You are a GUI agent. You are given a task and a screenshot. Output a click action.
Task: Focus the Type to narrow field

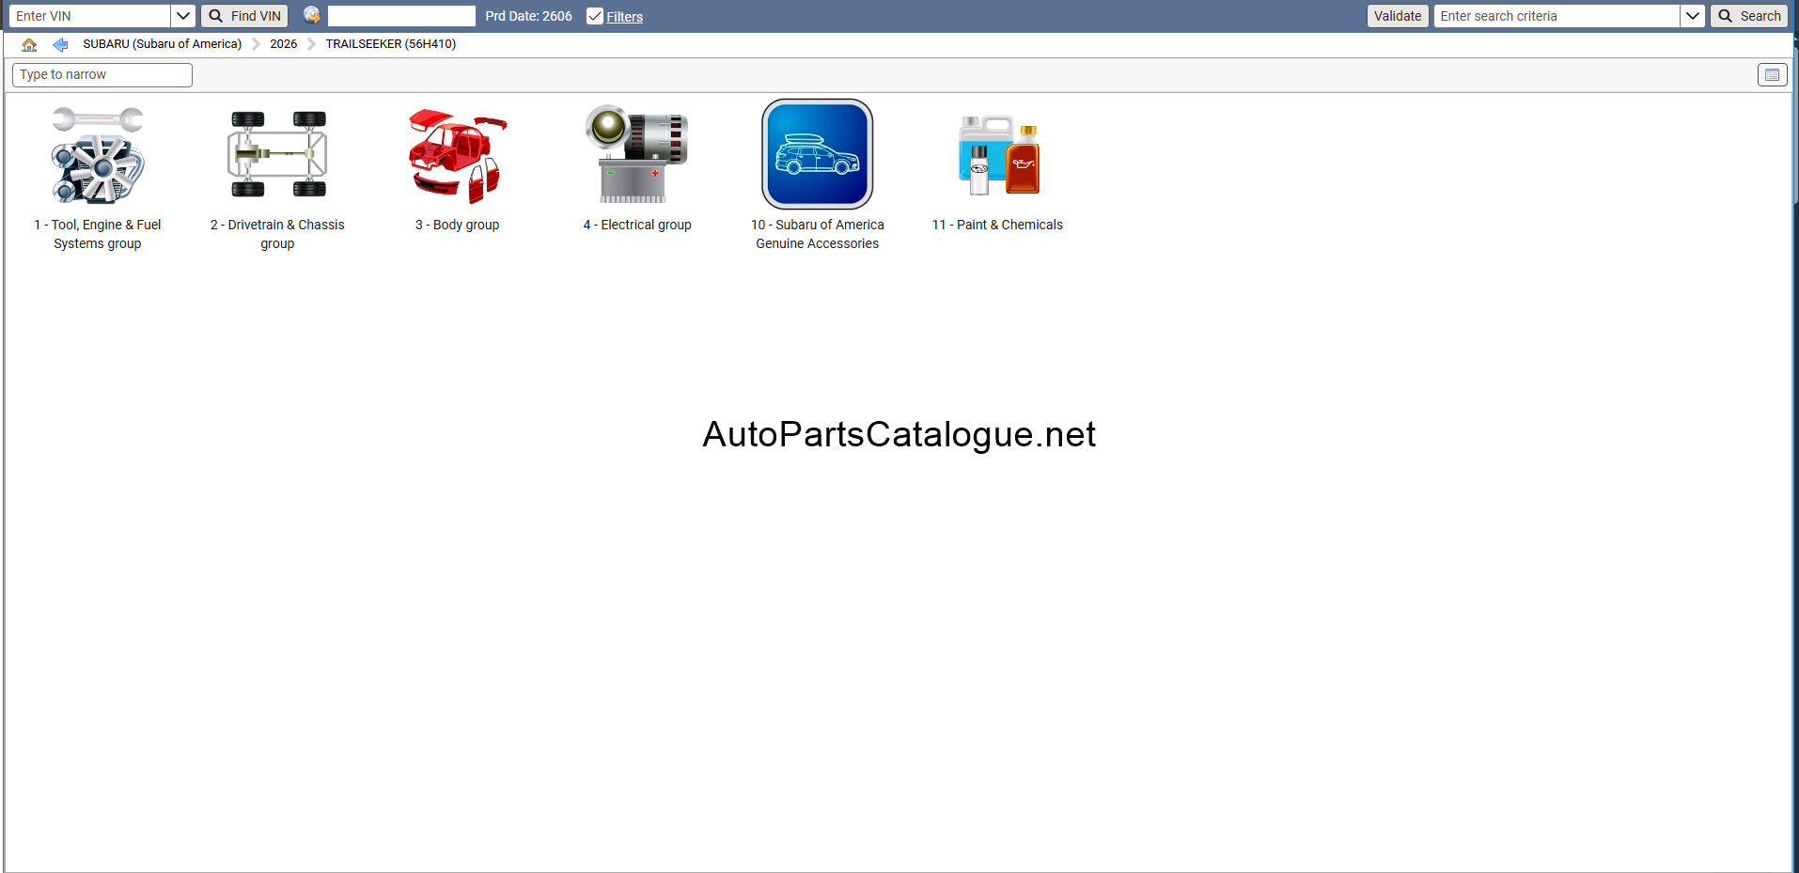102,75
